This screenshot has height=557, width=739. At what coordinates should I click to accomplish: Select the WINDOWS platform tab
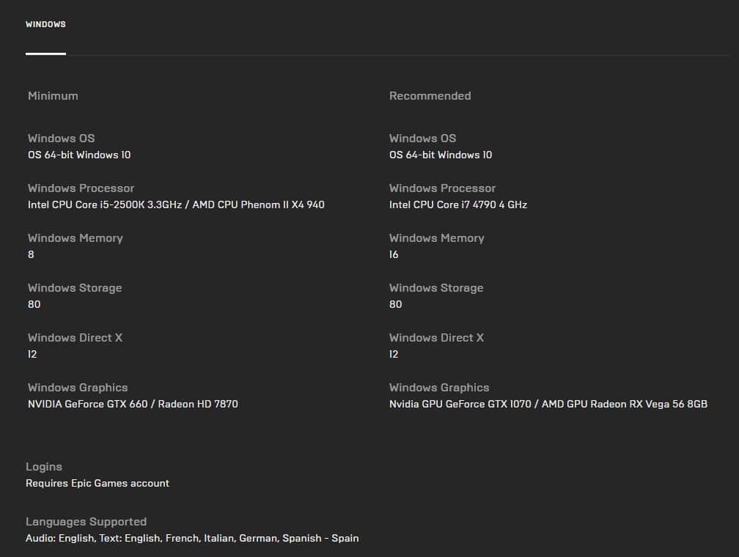pos(45,24)
